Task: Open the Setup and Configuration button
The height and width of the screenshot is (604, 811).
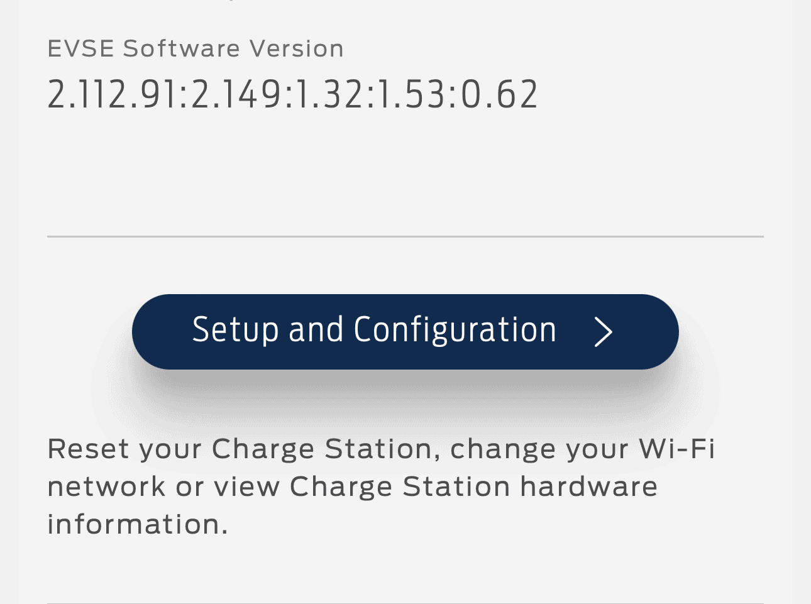Action: (x=405, y=331)
